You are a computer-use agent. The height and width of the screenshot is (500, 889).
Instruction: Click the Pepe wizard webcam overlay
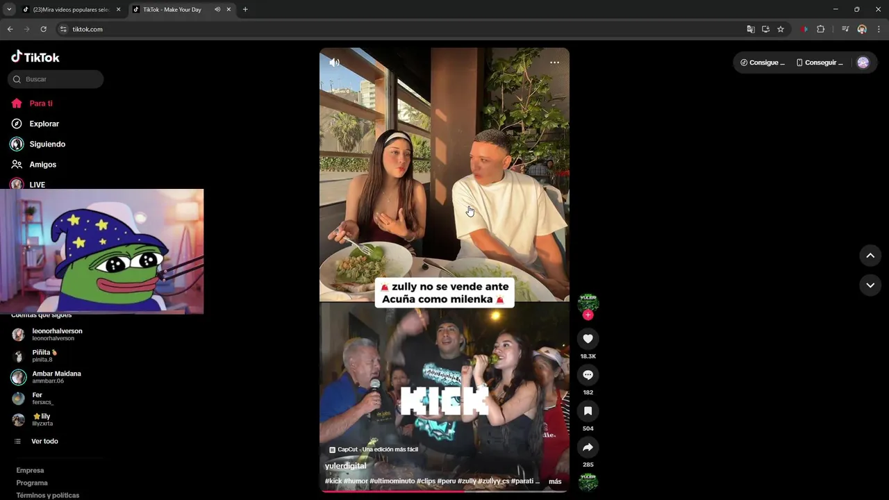[x=101, y=251]
